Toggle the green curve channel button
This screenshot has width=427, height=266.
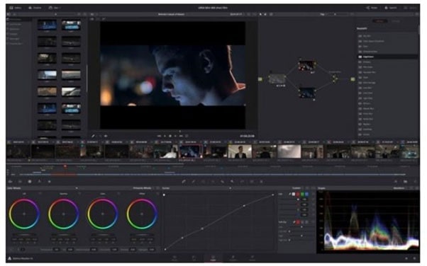(x=302, y=194)
